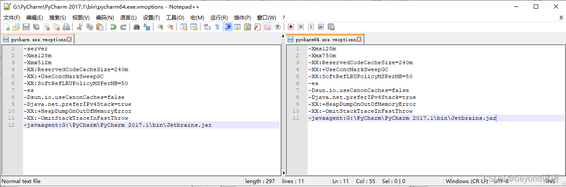Open the 设置(T) menu
This screenshot has height=187, width=566.
151,18
